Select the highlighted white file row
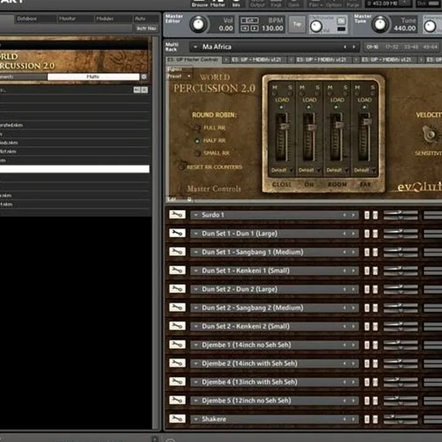The image size is (442, 442). (x=74, y=169)
